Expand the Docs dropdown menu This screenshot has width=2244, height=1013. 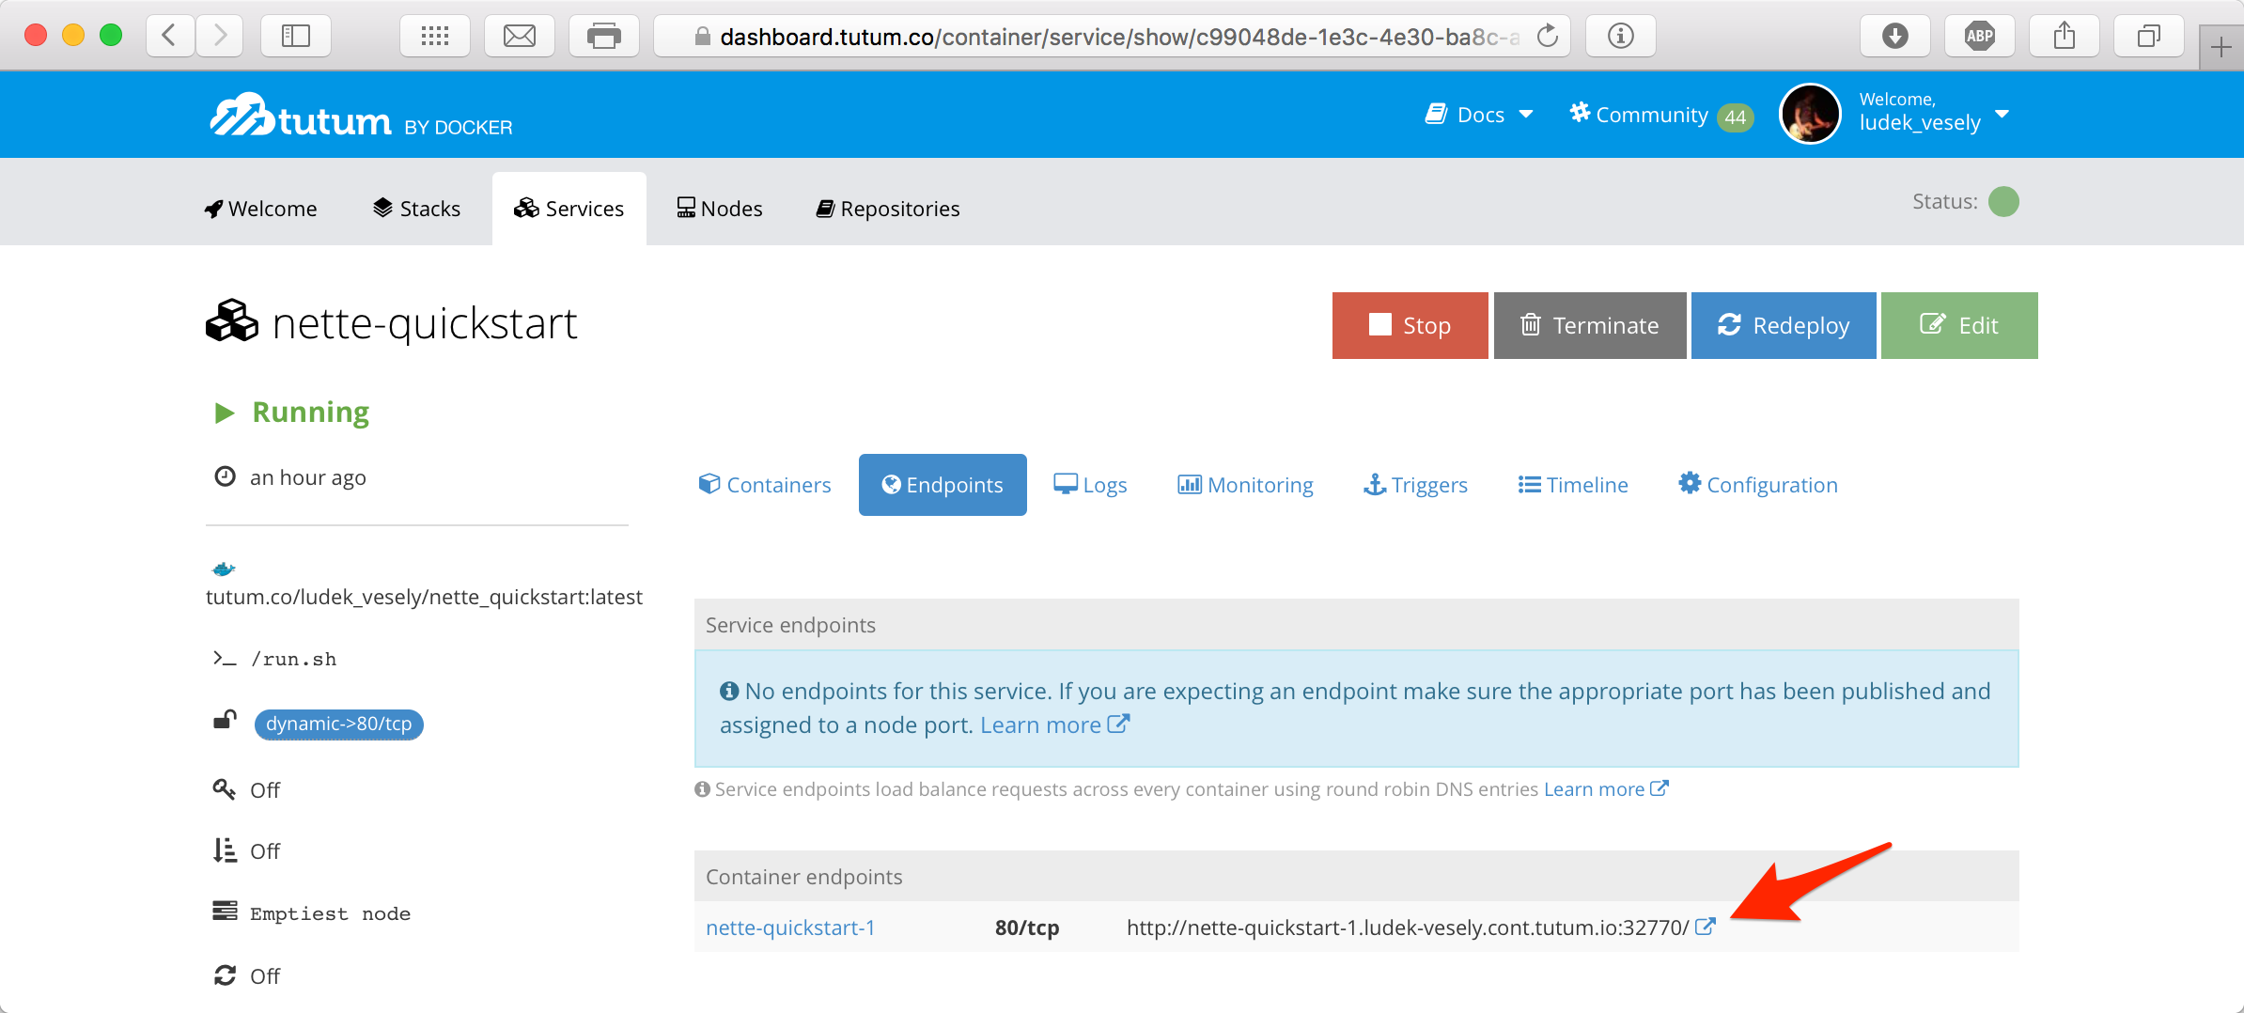(x=1480, y=115)
